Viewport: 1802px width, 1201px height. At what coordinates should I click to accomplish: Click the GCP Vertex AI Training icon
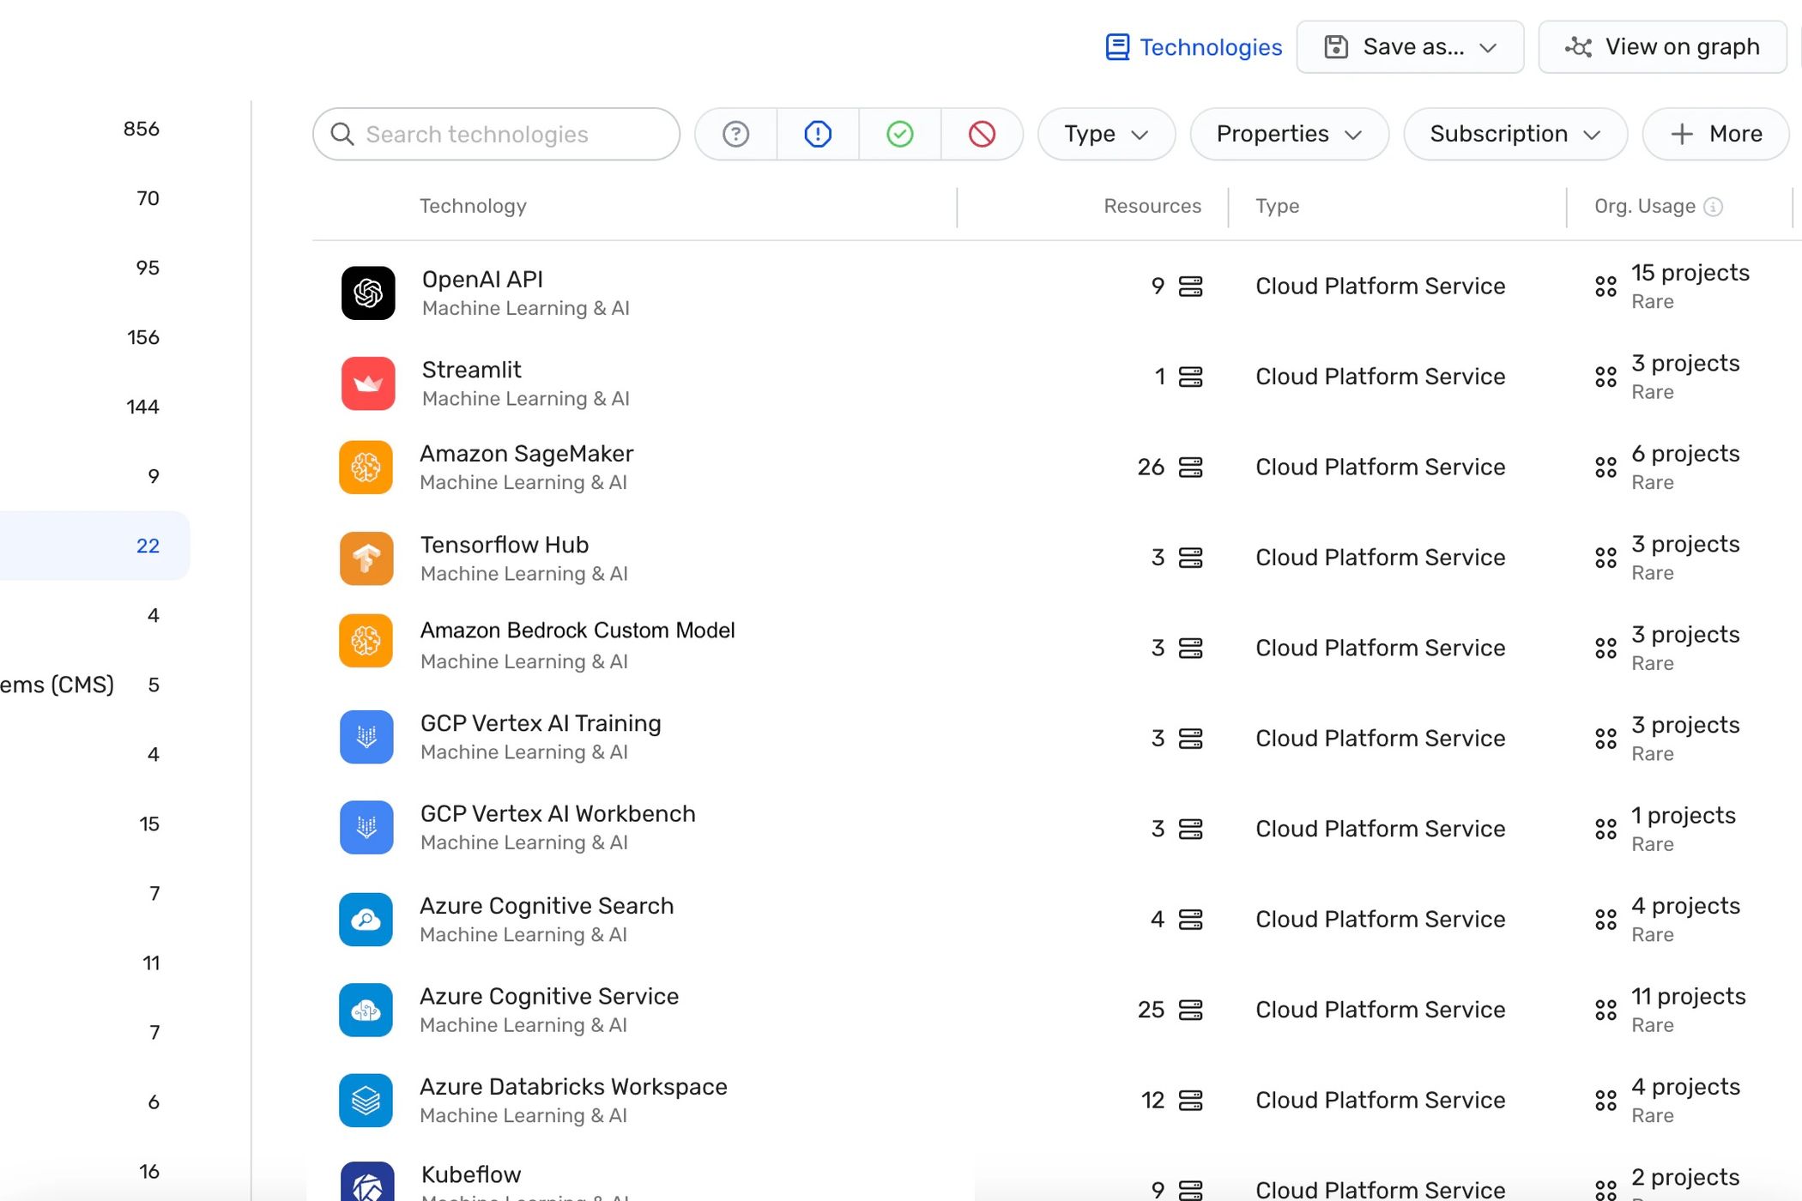366,737
